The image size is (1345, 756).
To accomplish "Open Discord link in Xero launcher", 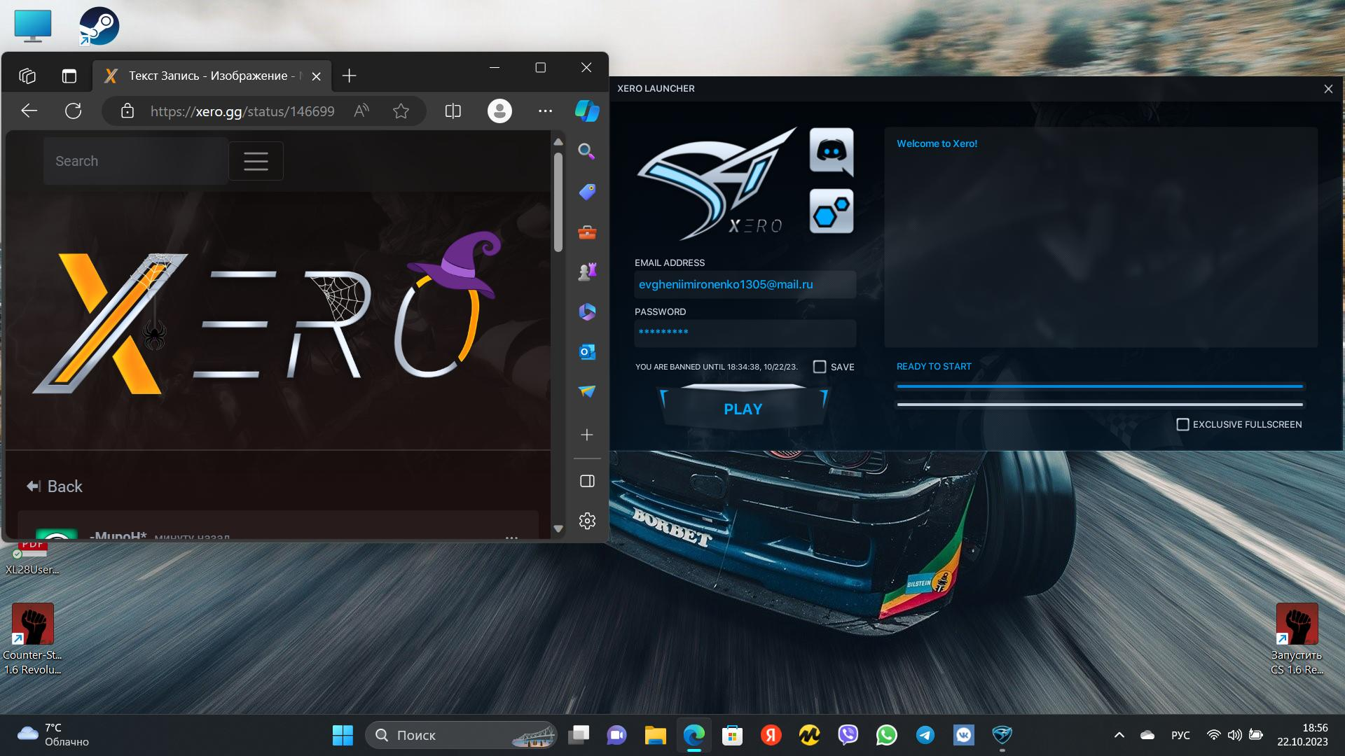I will pos(831,151).
